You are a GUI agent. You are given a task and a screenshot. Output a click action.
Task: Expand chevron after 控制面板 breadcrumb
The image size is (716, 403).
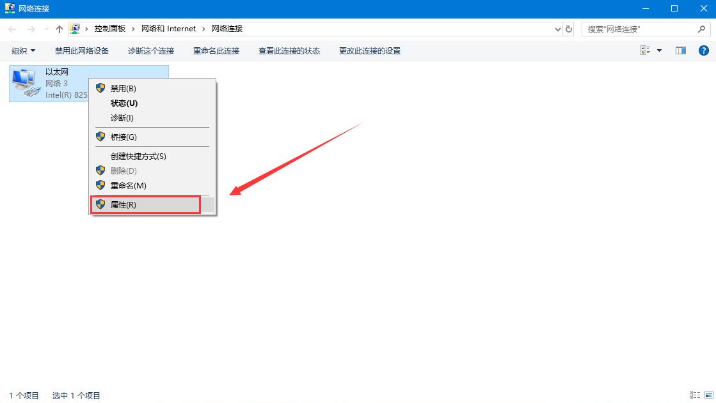click(133, 29)
